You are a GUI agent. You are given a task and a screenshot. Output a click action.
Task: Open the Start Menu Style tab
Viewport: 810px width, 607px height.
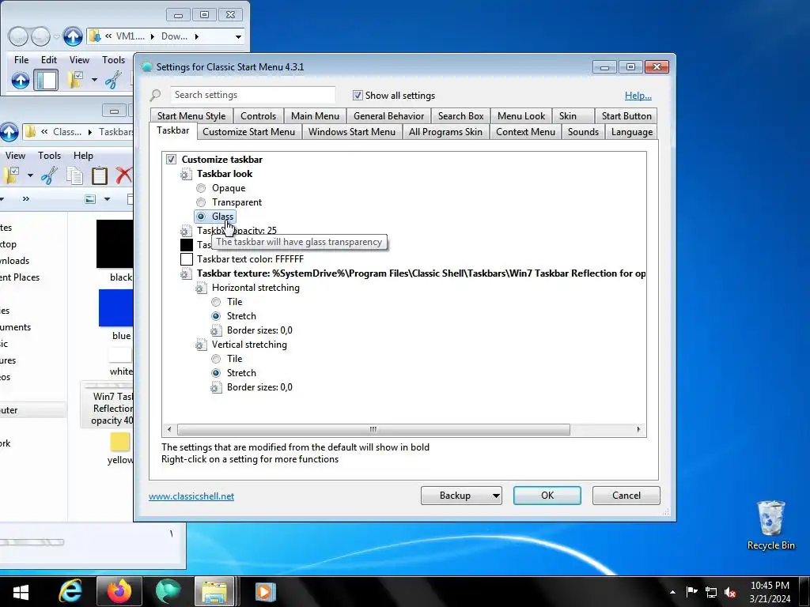point(191,116)
